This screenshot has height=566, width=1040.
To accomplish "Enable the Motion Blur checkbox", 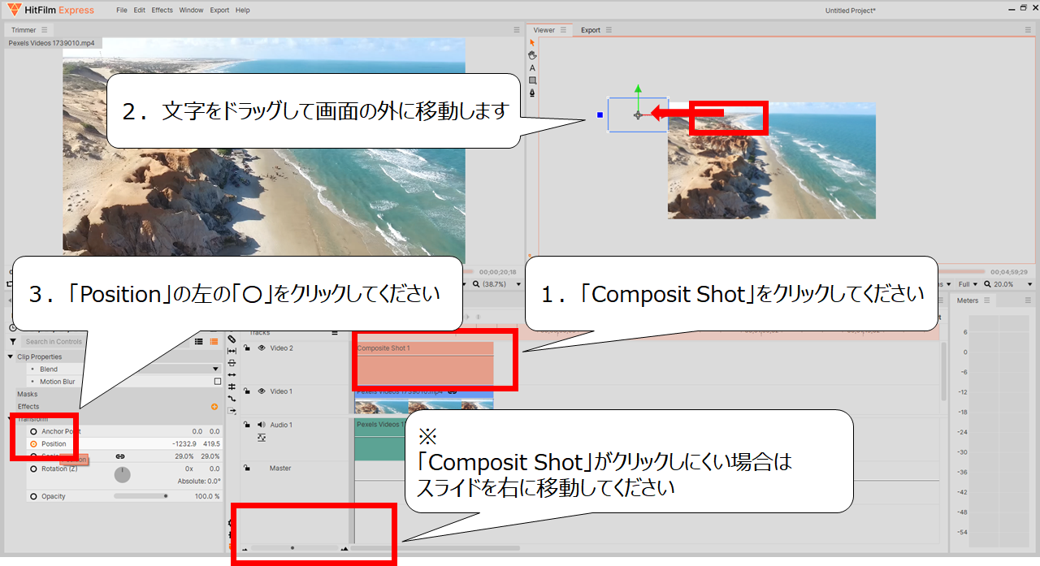I will point(217,382).
